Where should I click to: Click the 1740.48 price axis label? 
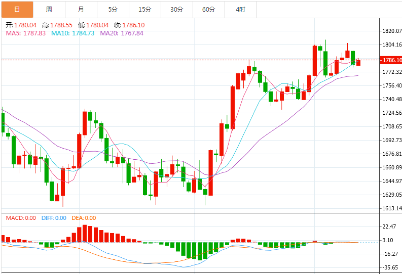[392, 99]
